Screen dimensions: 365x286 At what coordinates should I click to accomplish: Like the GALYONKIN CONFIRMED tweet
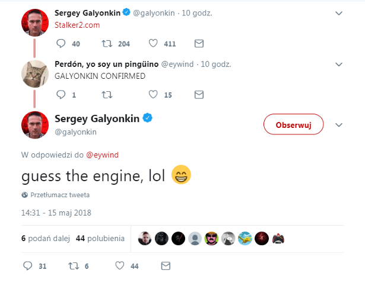[153, 94]
